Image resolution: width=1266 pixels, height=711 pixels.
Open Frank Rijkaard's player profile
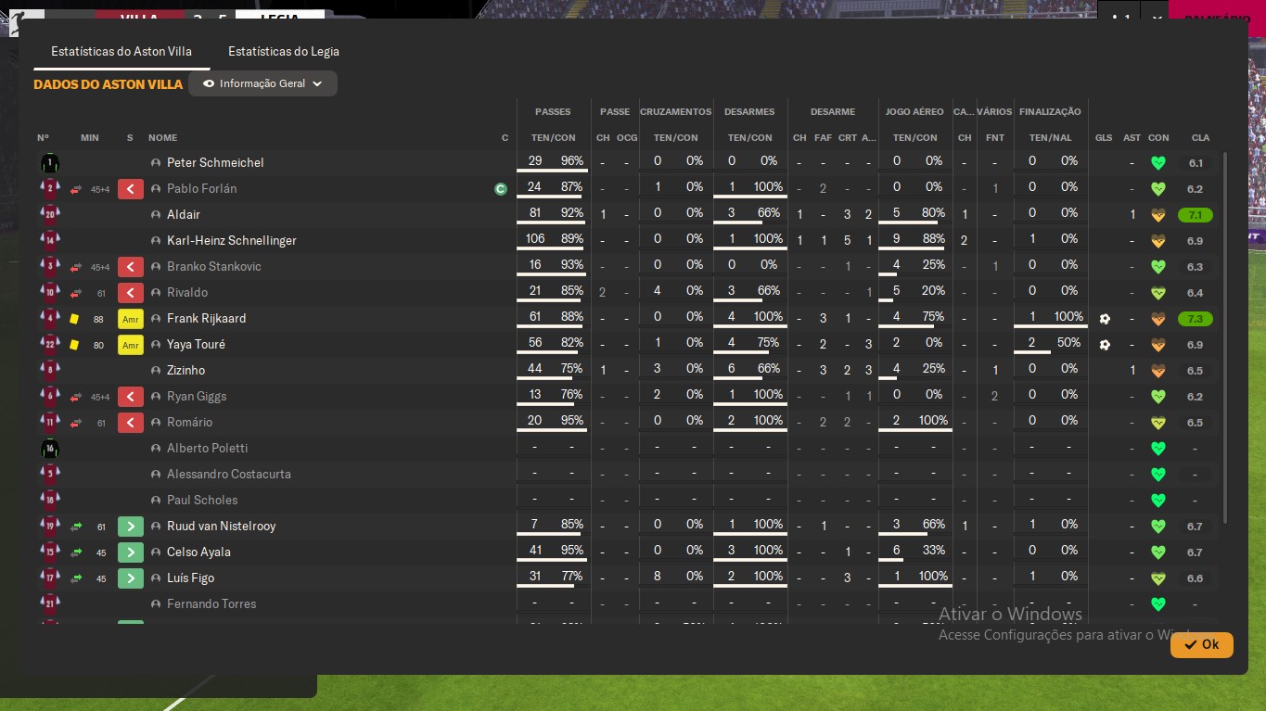[206, 319]
